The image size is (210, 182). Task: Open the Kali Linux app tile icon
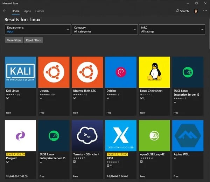coord(20,72)
